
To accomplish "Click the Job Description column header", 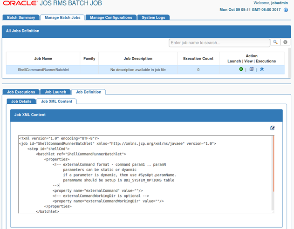I will point(138,59).
